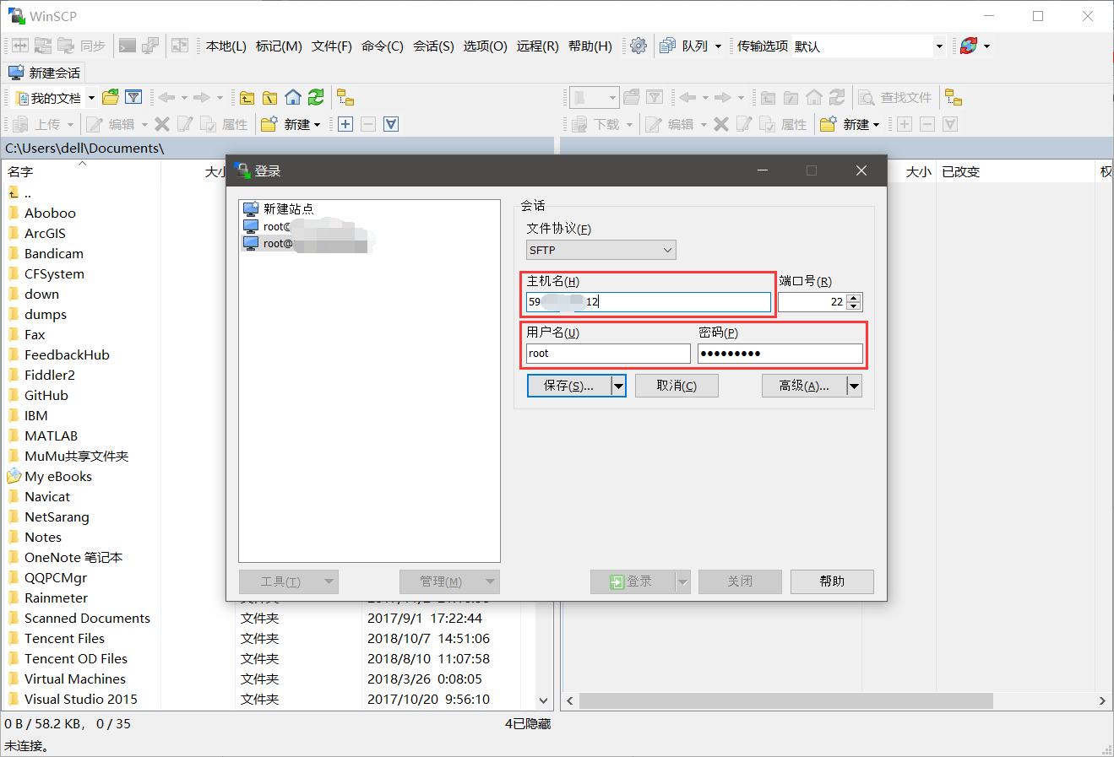Click the 高级(A)... button
Image resolution: width=1114 pixels, height=757 pixels.
click(x=804, y=386)
